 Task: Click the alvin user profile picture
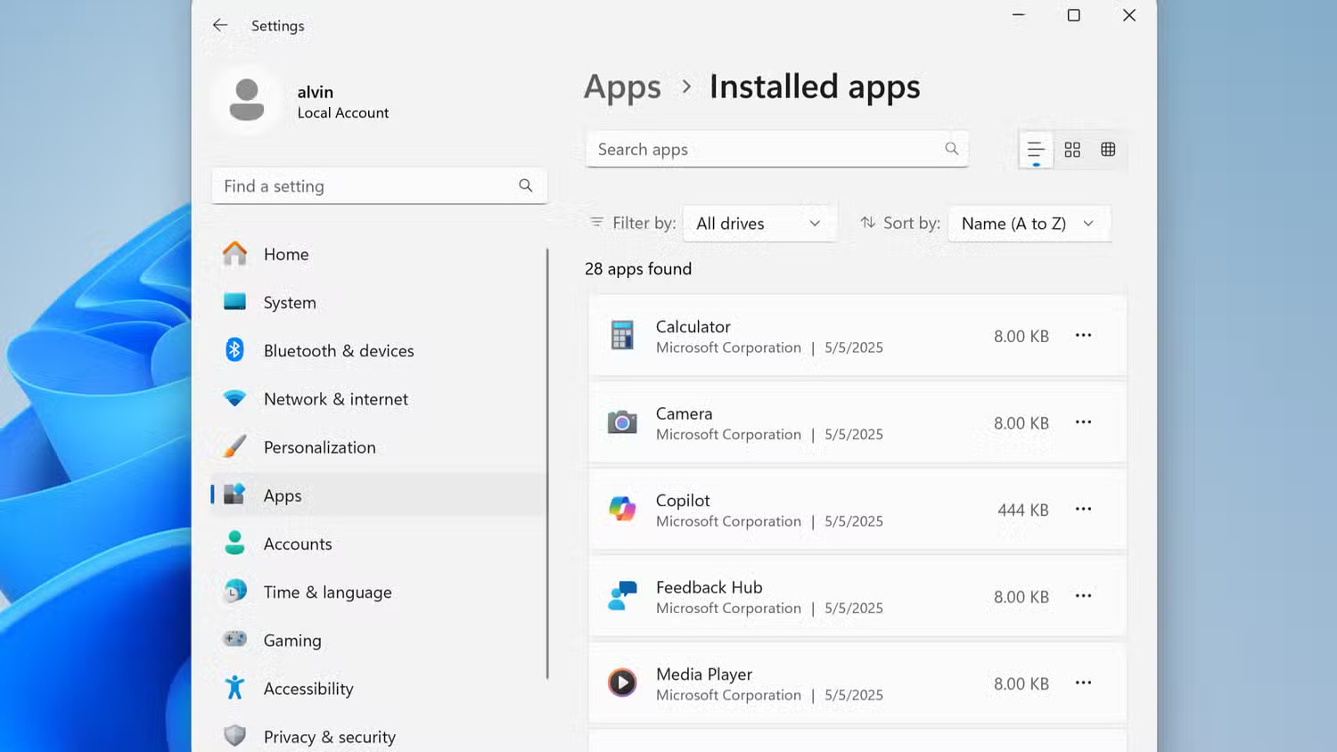click(x=247, y=100)
